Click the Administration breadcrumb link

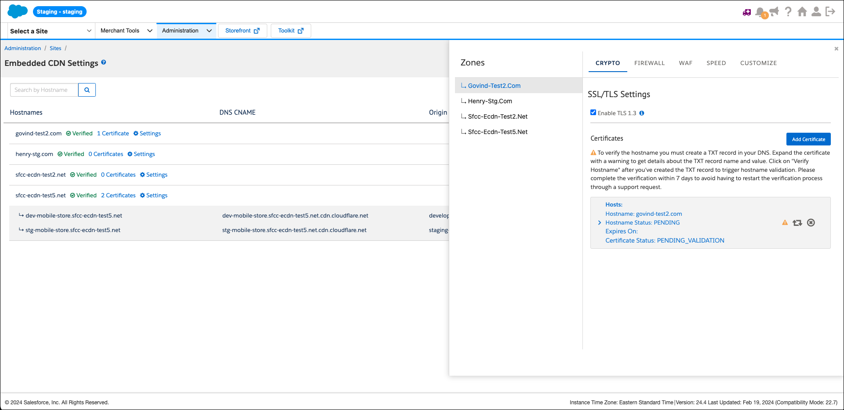[23, 48]
